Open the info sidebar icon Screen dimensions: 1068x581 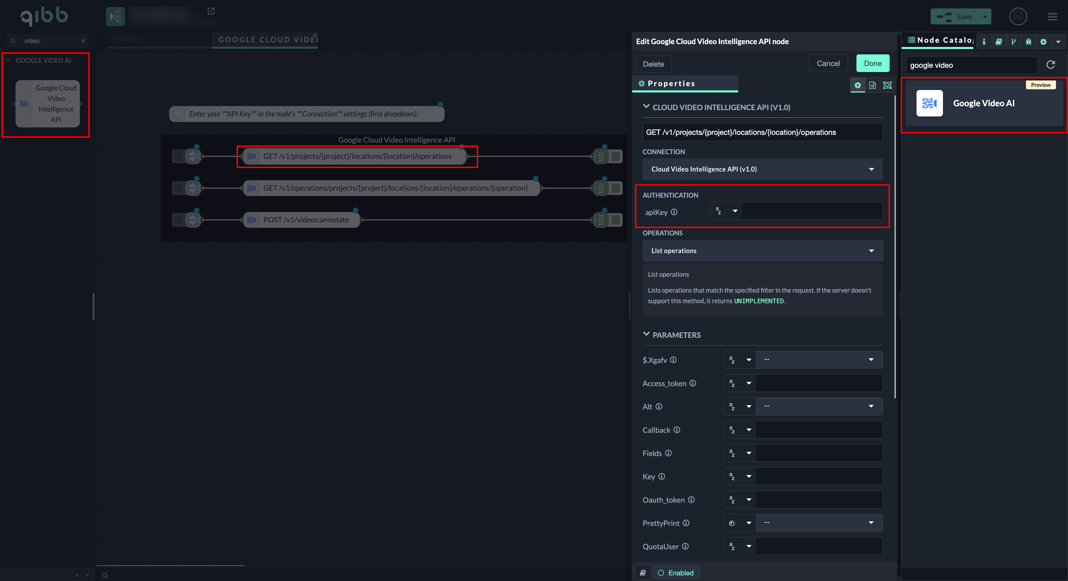(984, 41)
